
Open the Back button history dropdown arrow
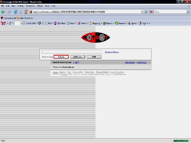[x=6, y=12]
